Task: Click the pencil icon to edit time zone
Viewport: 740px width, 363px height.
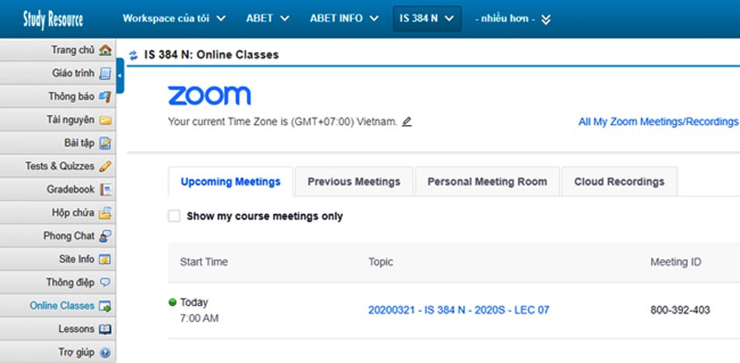Action: (407, 122)
